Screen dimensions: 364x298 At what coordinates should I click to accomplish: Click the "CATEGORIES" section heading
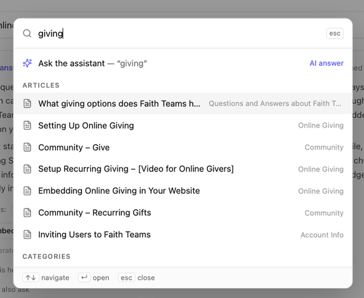coord(47,257)
